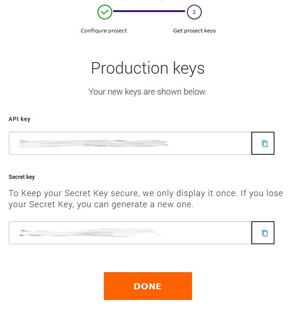This screenshot has width=288, height=312.
Task: Click the blurred Secret key value
Action: 88,233
